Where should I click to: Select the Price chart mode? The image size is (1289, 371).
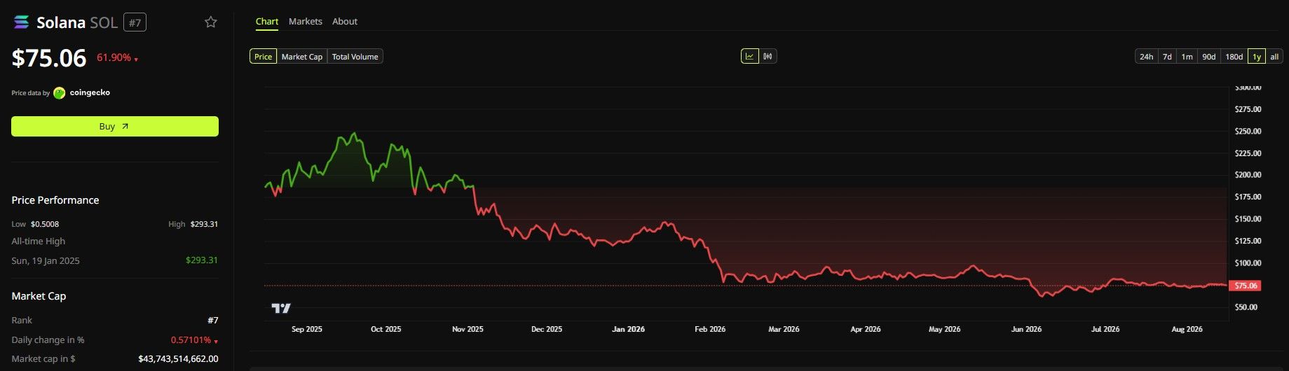[264, 57]
